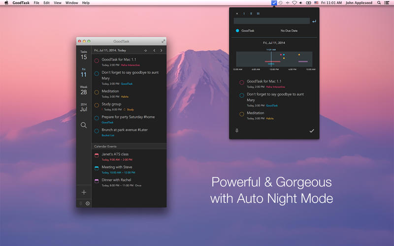The image size is (394, 246).
Task: Open Time Machine icon in menu bar
Action: (x=281, y=3)
